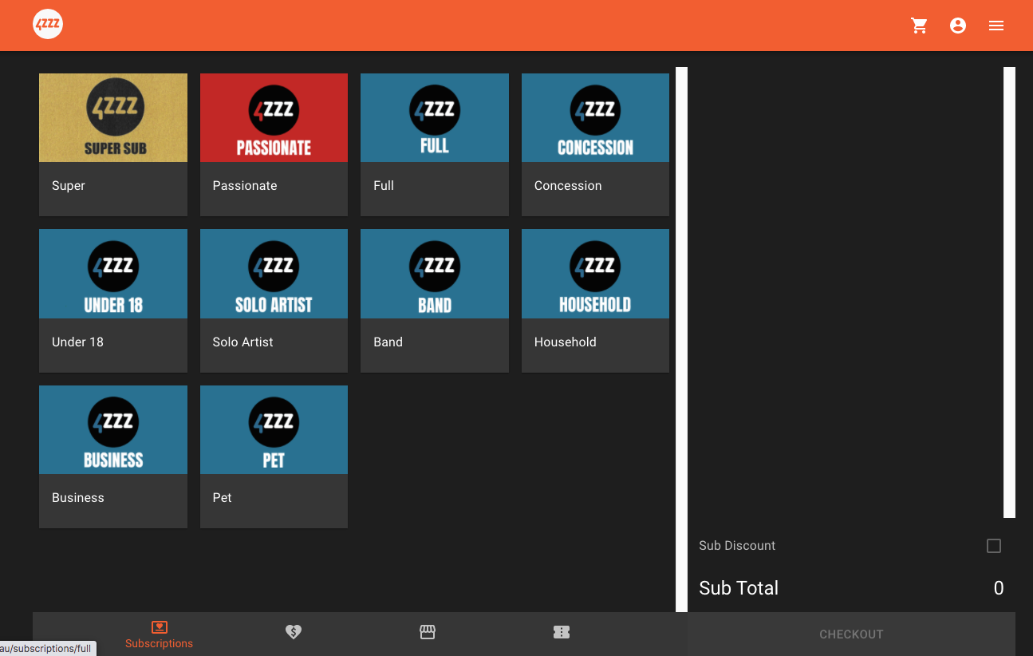Select the Under 18 subscription image
The image size is (1033, 656).
coord(113,274)
